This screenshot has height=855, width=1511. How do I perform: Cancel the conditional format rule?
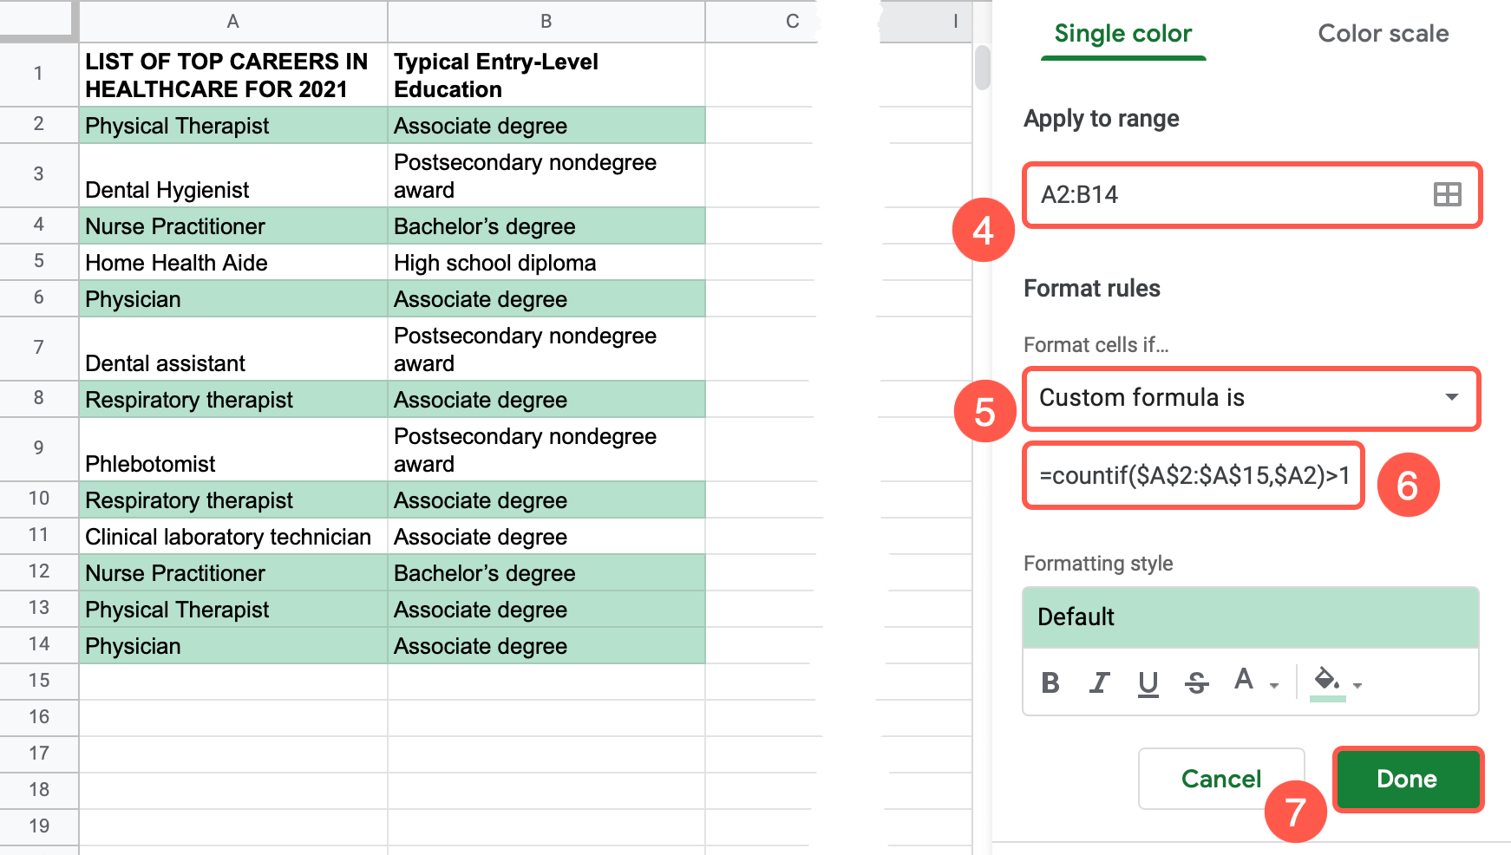click(1220, 779)
